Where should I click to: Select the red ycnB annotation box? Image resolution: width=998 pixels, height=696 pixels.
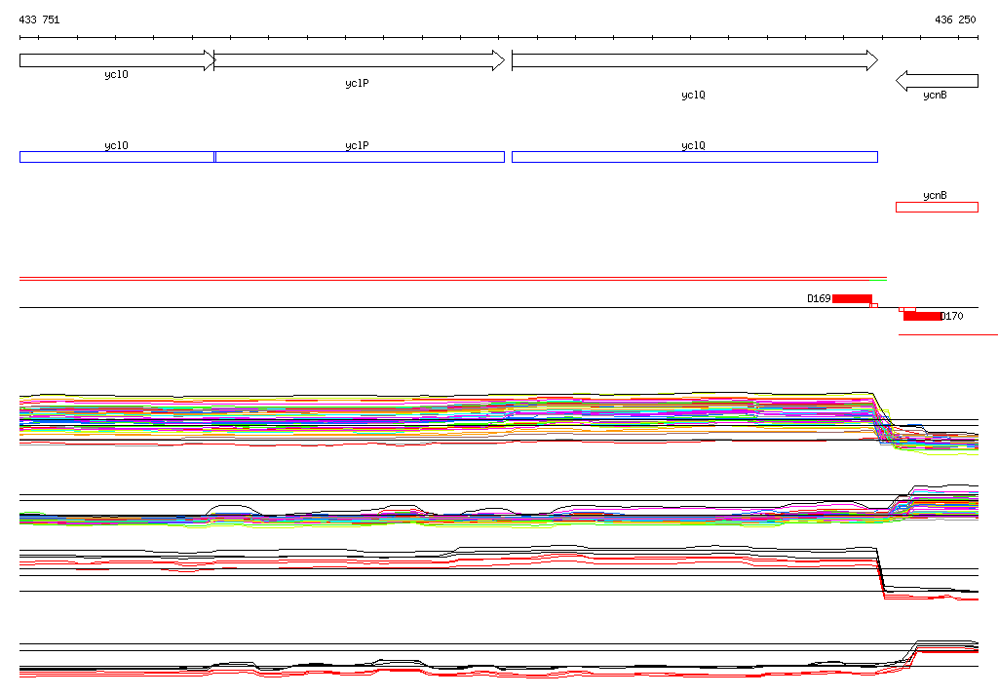pyautogui.click(x=937, y=207)
